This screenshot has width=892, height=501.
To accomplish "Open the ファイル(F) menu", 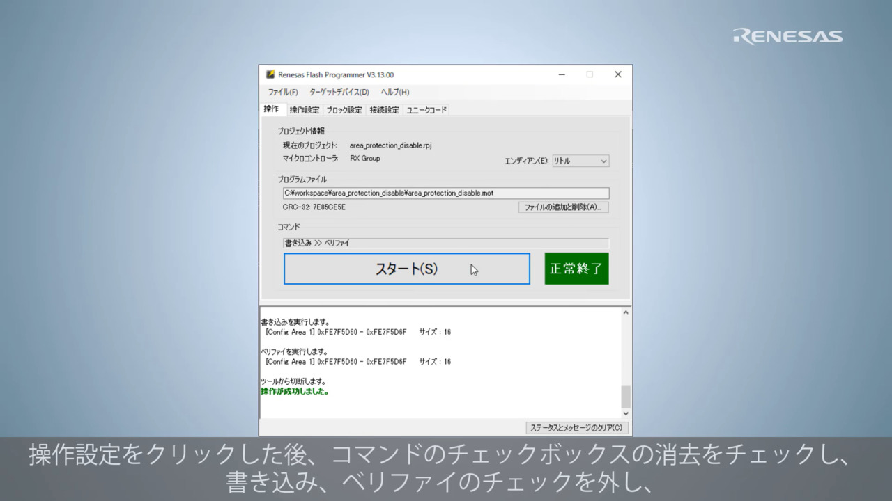I will click(283, 92).
